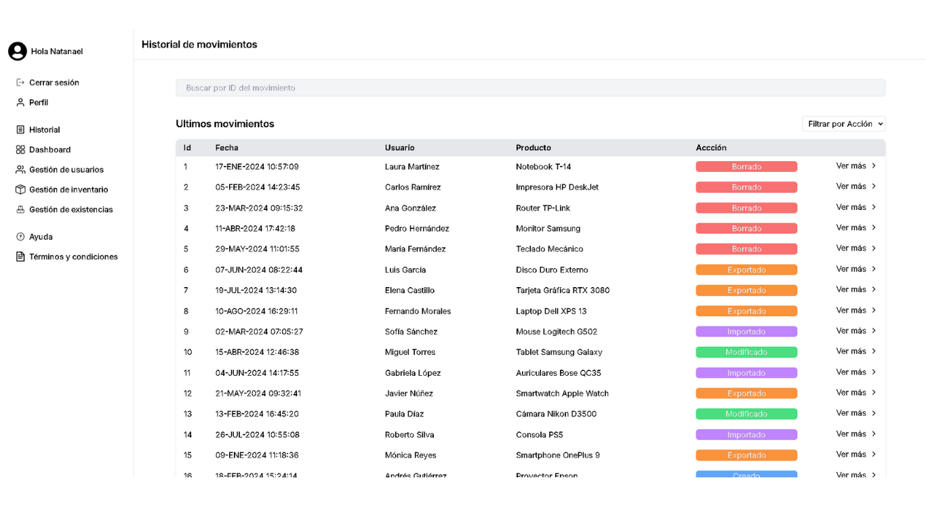Click Ver más for Impresora HP DeskJet
The height and width of the screenshot is (520, 926).
(851, 186)
